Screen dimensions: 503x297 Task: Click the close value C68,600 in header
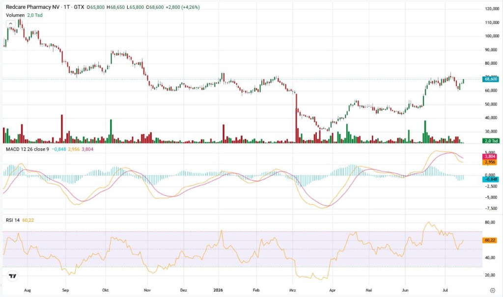[155, 7]
